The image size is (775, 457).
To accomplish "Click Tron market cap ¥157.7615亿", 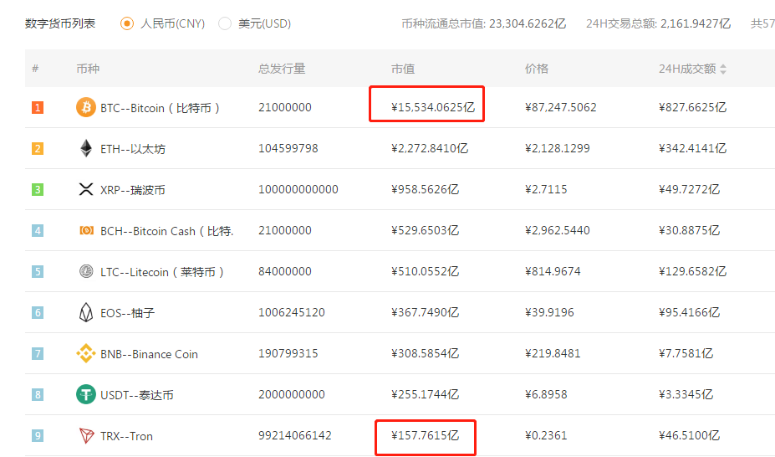I will (x=425, y=436).
